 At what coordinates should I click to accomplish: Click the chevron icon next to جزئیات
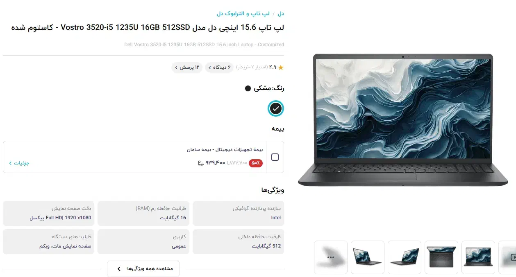pyautogui.click(x=11, y=163)
